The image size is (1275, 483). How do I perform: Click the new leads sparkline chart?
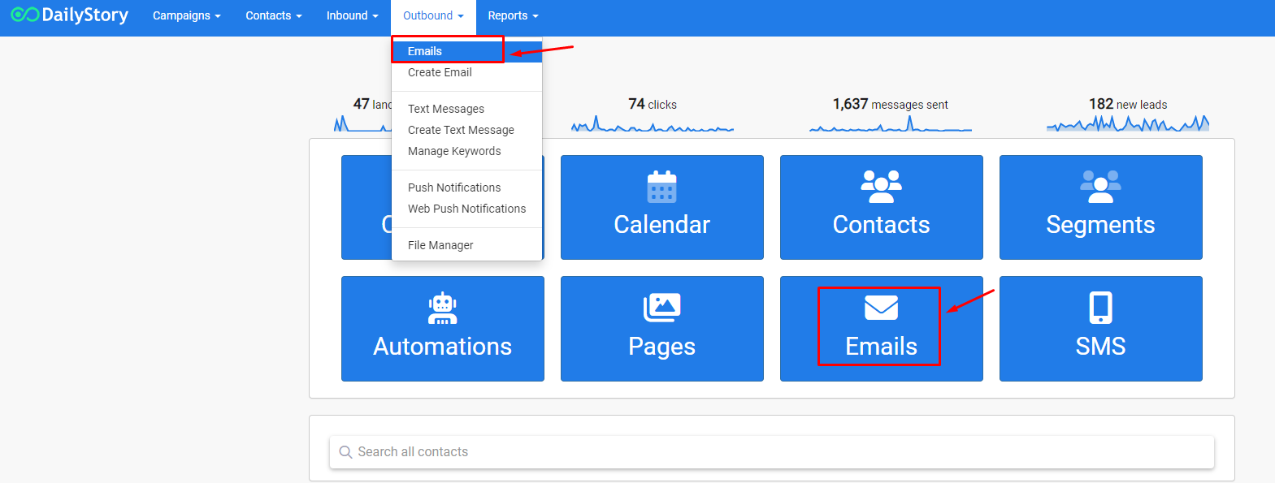tap(1128, 123)
